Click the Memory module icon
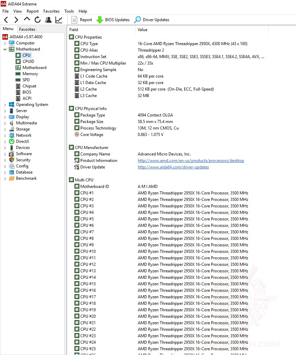This screenshot has width=296, height=355. coord(18,74)
